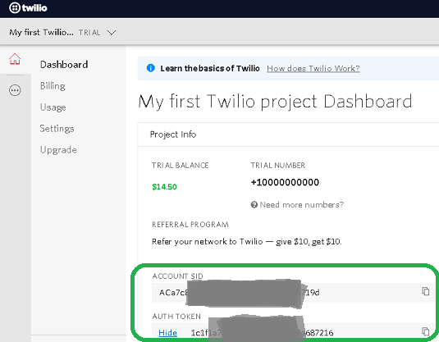Open Settings in the side menu
439x342 pixels.
(x=57, y=129)
